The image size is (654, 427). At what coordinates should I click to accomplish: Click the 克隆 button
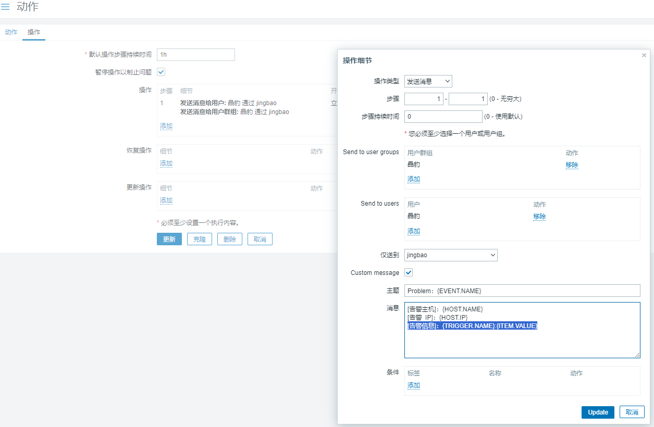[x=199, y=239]
